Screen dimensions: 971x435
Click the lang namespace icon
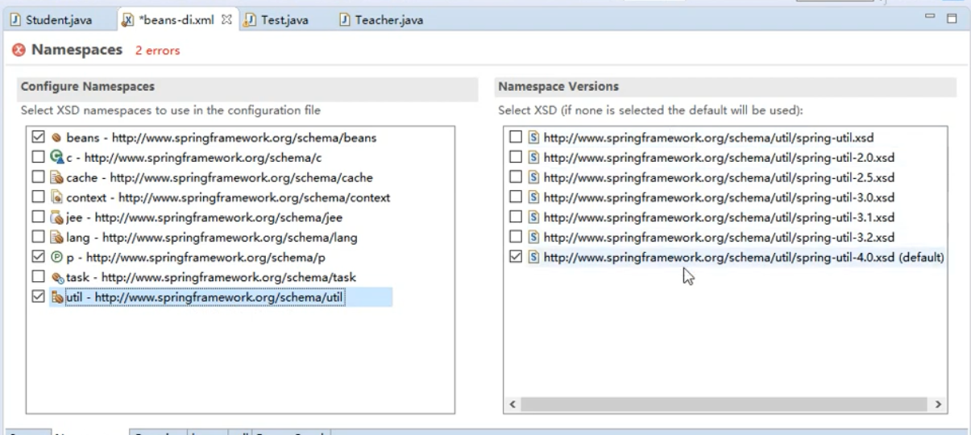coord(56,237)
